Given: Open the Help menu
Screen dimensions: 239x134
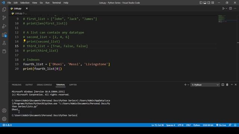Looking at the screenshot, I should [x=66, y=3].
